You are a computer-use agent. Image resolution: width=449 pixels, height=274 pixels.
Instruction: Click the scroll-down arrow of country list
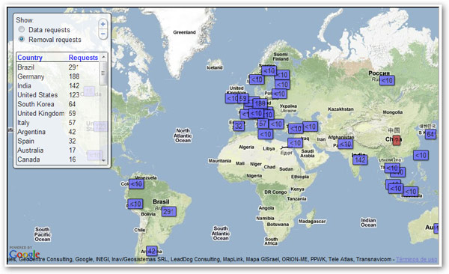104,160
